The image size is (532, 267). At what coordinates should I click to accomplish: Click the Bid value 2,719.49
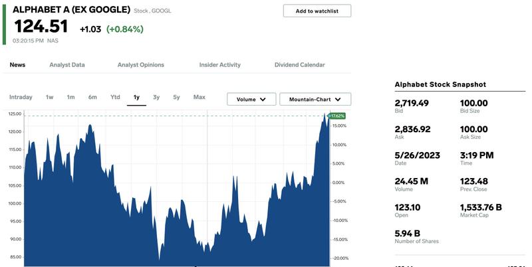pos(412,103)
